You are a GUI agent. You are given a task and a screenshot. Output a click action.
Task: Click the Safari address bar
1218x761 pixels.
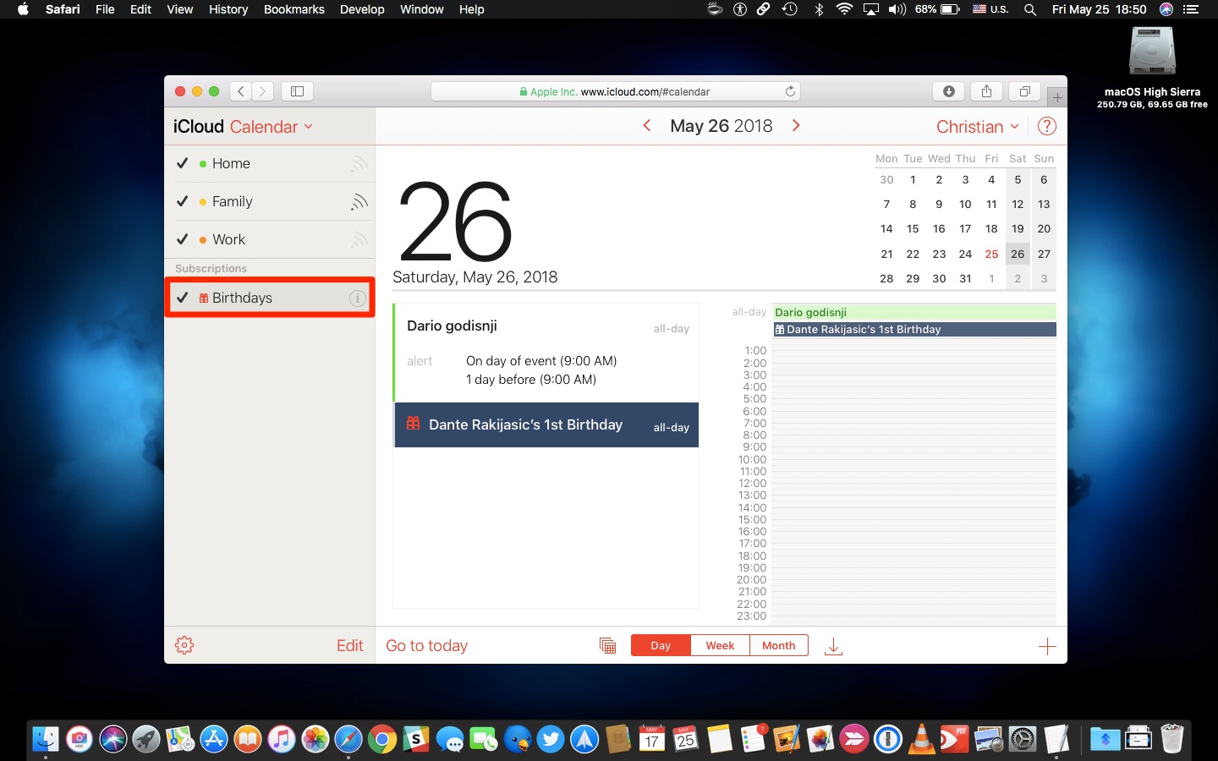pyautogui.click(x=615, y=91)
